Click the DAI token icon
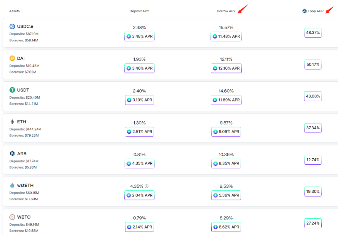338x235 pixels. [x=12, y=58]
